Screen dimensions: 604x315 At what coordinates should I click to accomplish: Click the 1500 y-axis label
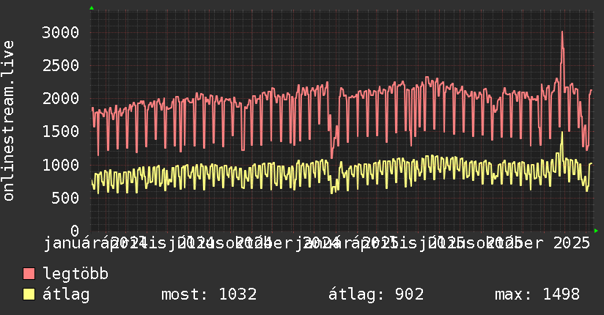tap(60, 131)
